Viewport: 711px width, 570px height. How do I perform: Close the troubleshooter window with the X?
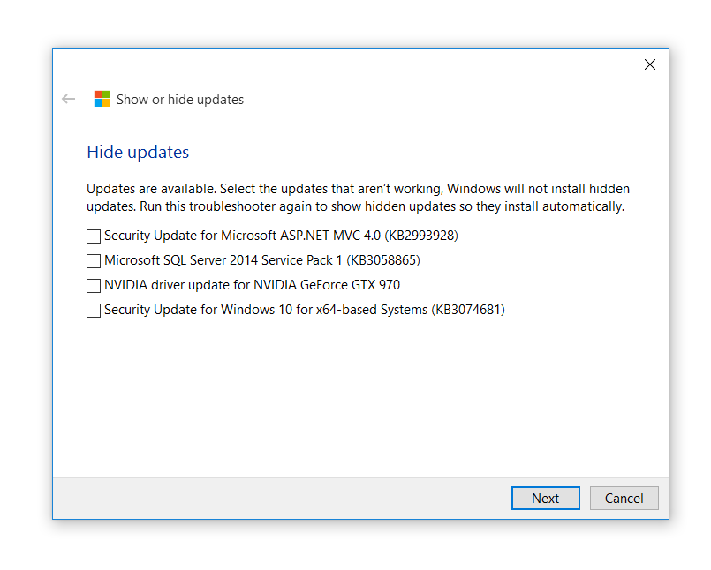pos(650,64)
